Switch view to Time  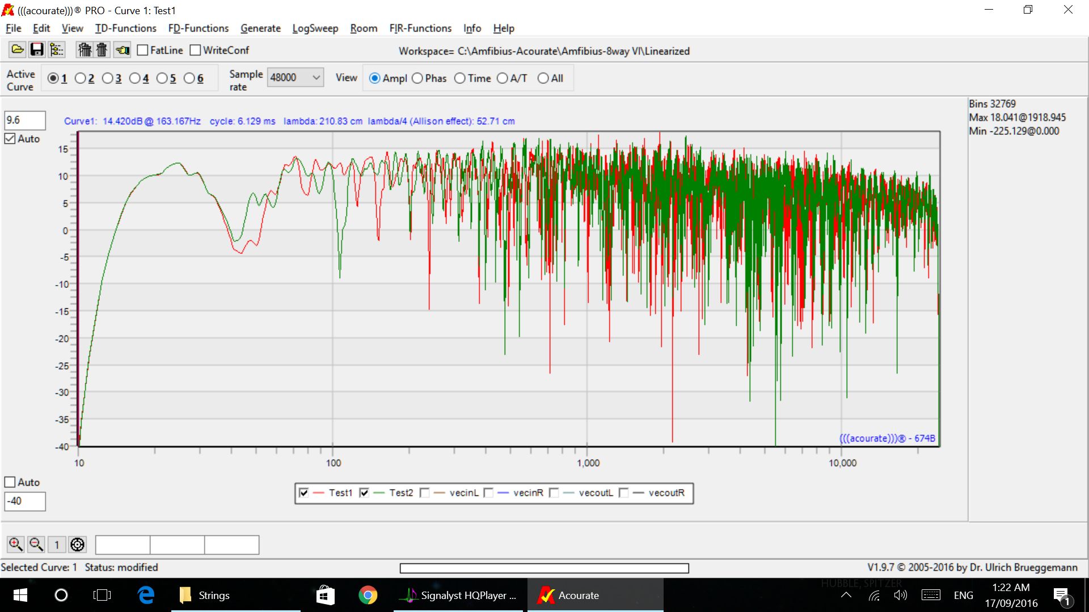coord(460,78)
